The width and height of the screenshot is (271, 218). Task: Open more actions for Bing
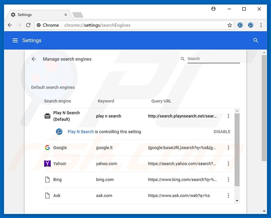point(228,180)
